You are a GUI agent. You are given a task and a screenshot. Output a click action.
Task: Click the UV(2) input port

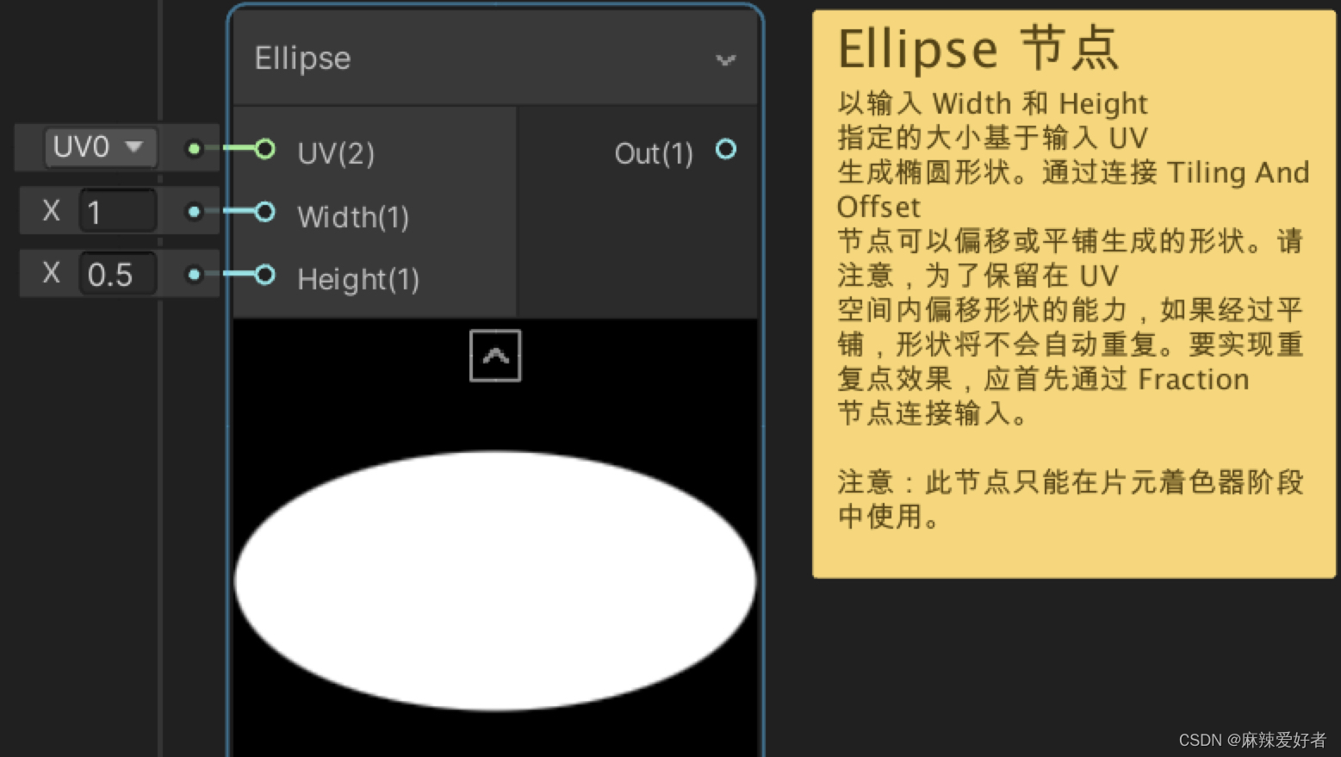point(265,149)
